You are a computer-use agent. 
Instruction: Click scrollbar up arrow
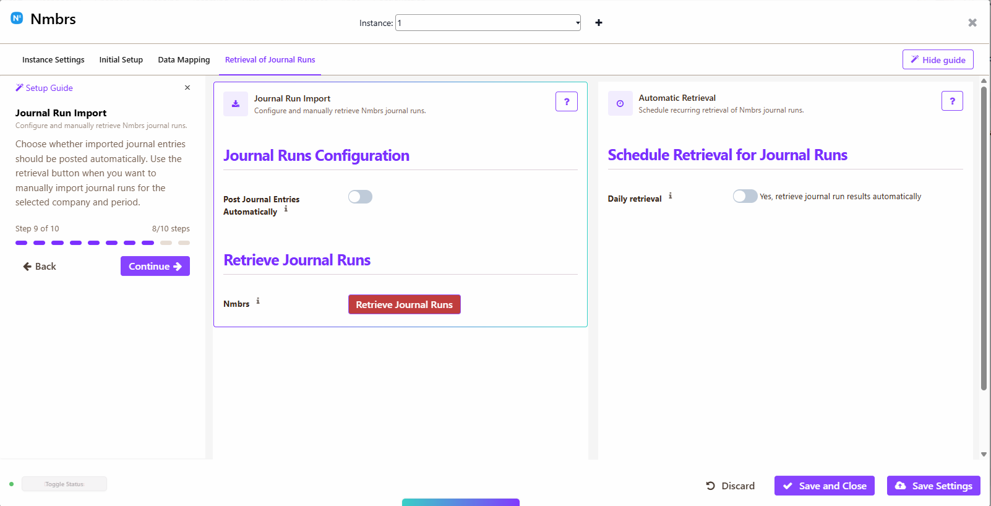point(984,81)
